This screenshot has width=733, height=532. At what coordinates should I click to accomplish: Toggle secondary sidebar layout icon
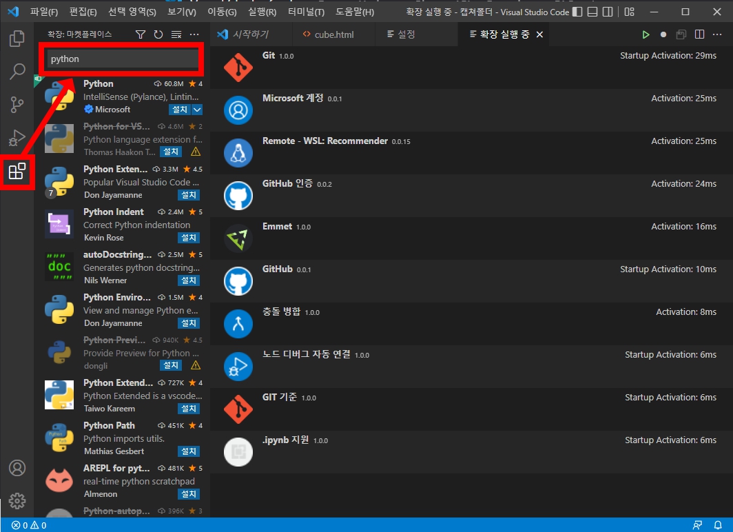(x=607, y=12)
